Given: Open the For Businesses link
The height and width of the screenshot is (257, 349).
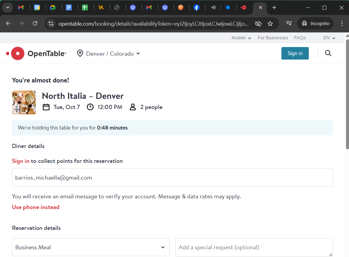Looking at the screenshot, I should [273, 38].
